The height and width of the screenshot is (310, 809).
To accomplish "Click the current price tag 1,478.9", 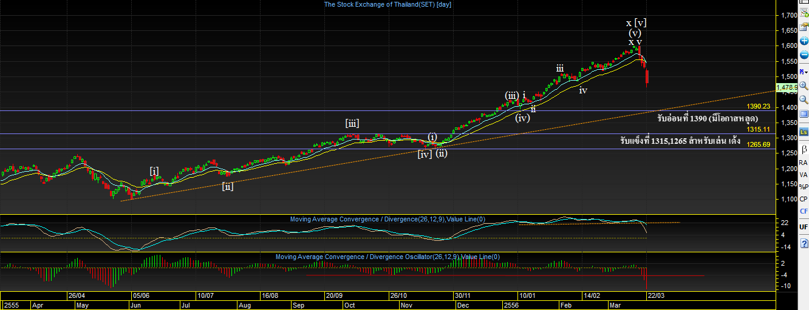I will click(x=787, y=87).
